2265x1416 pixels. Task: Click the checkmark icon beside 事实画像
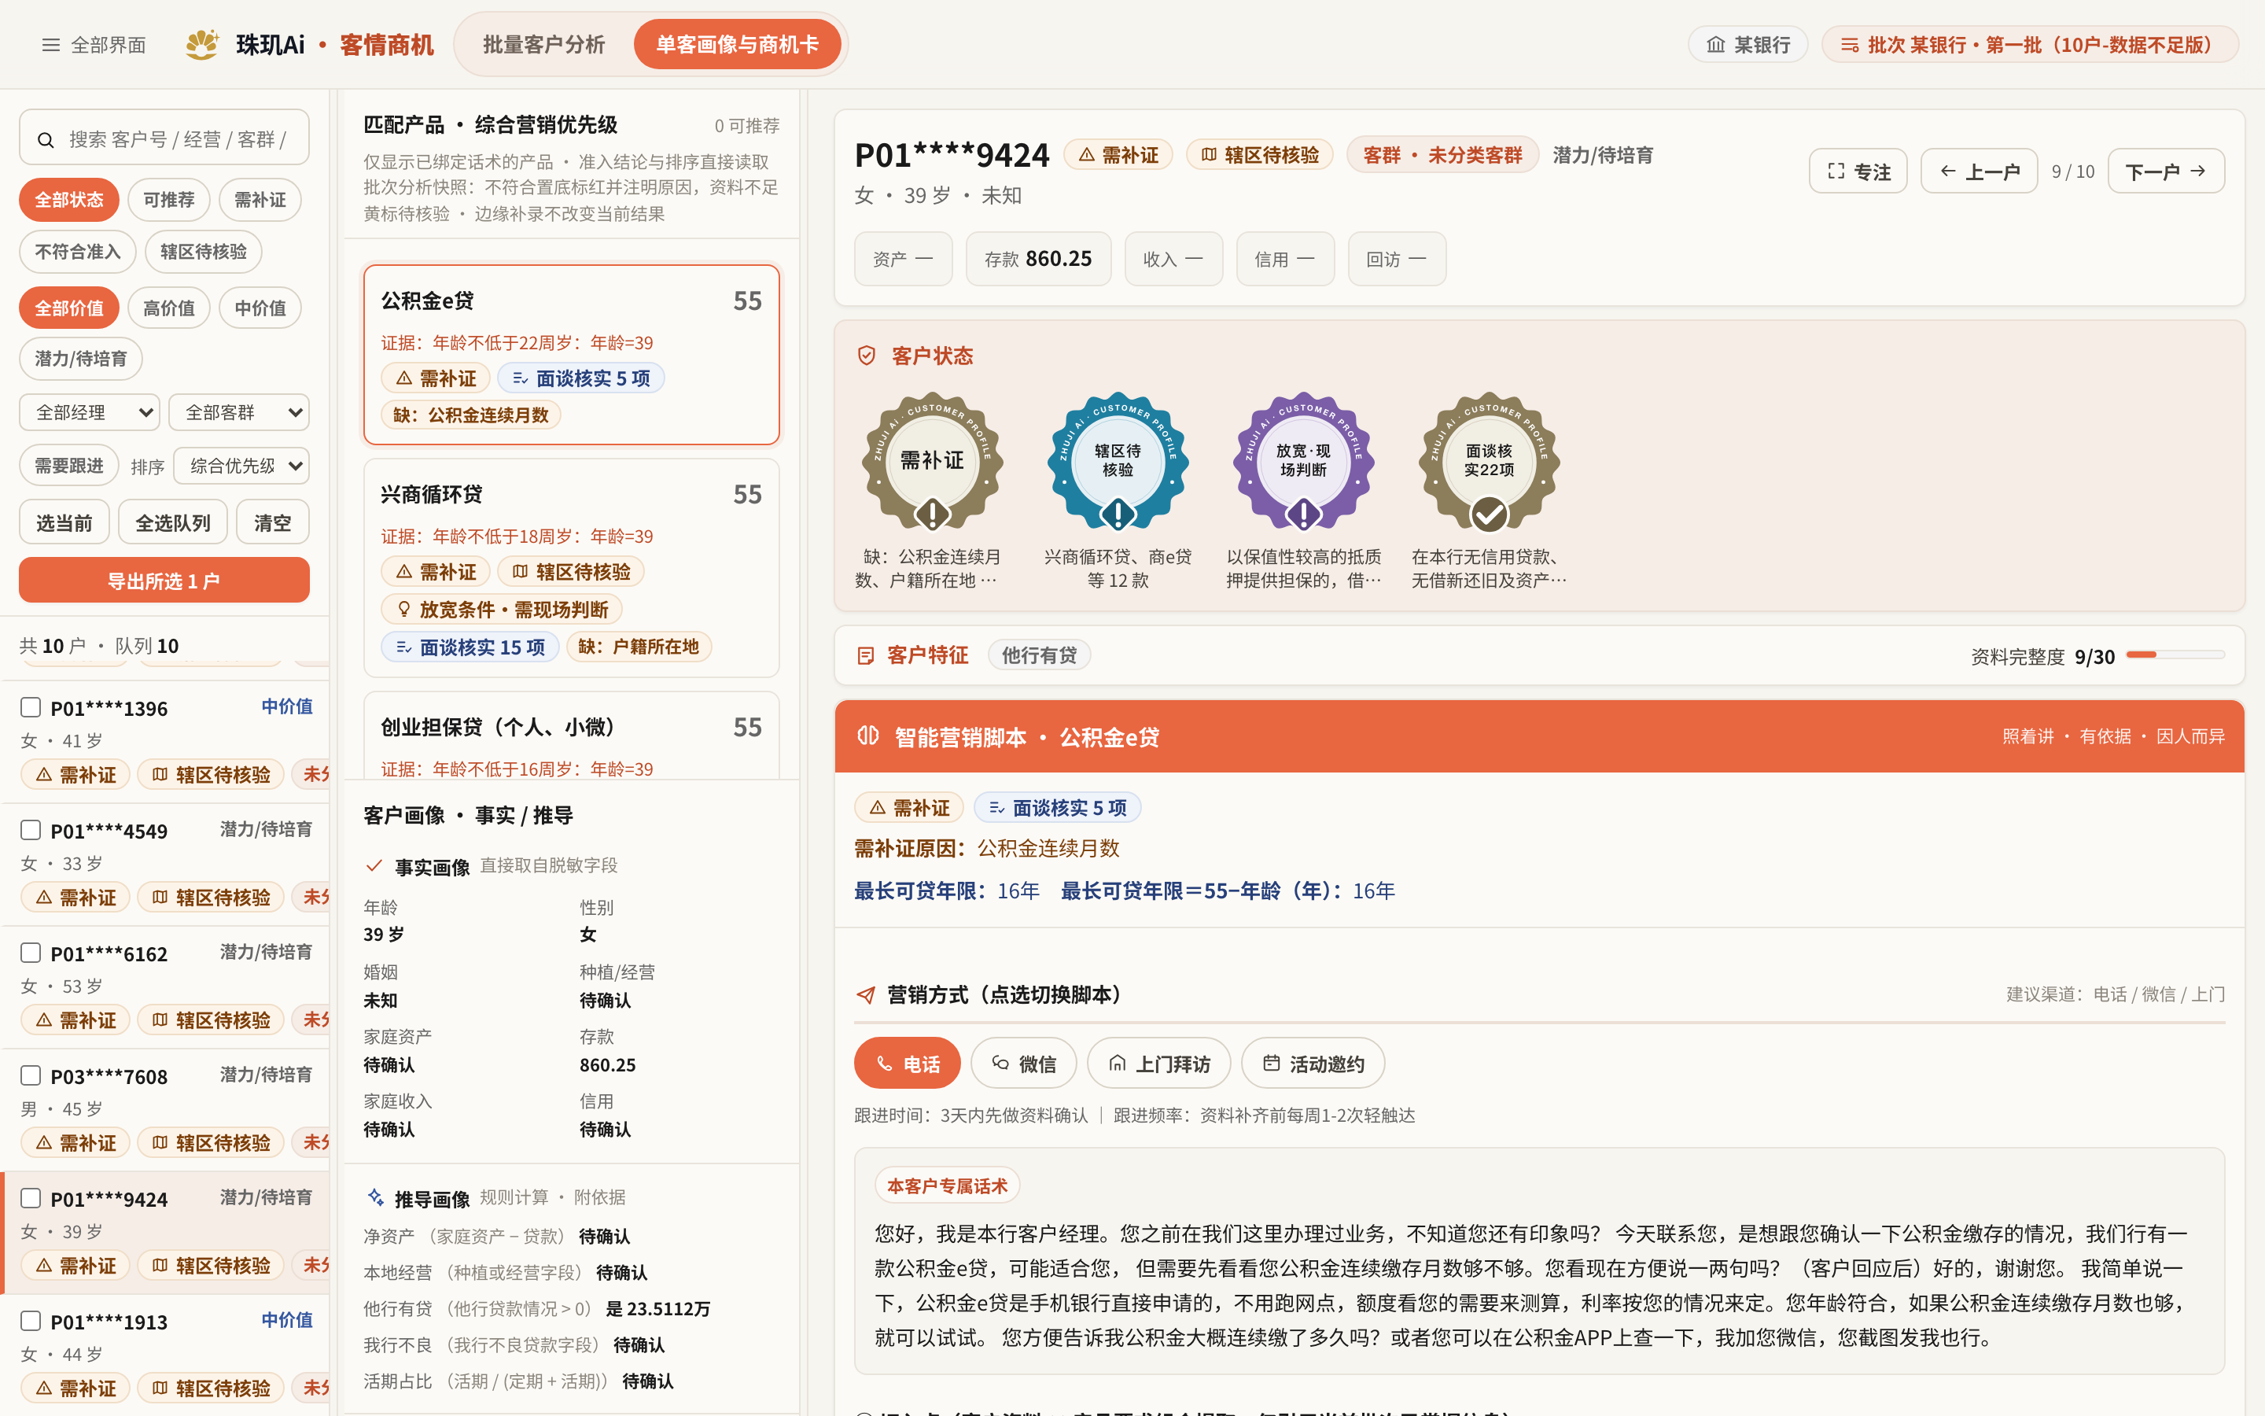[374, 865]
